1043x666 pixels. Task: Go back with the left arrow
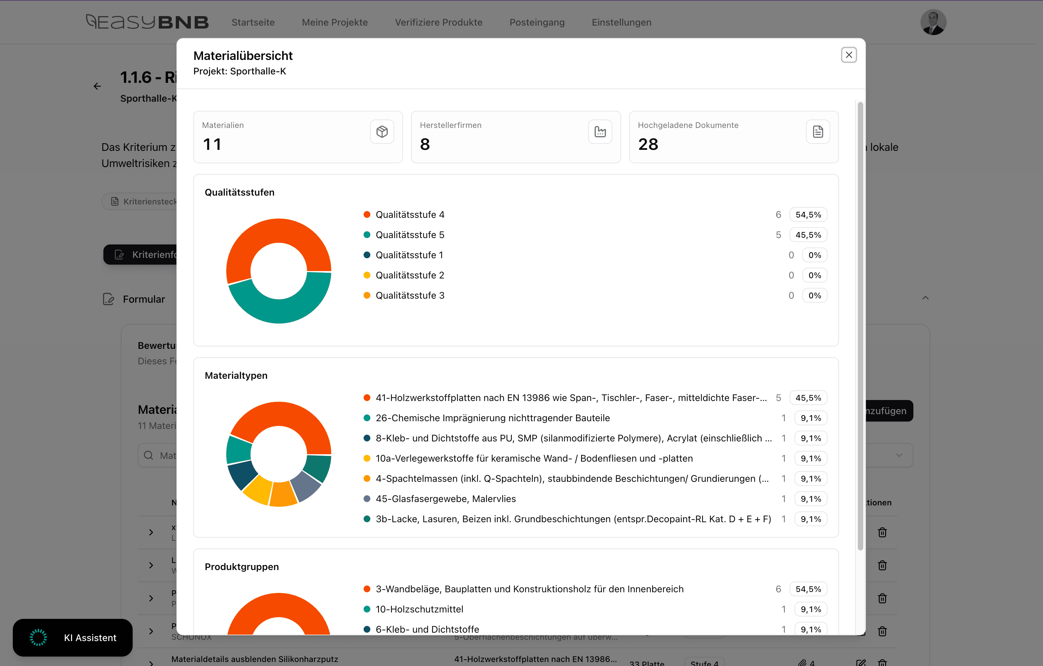click(x=97, y=86)
